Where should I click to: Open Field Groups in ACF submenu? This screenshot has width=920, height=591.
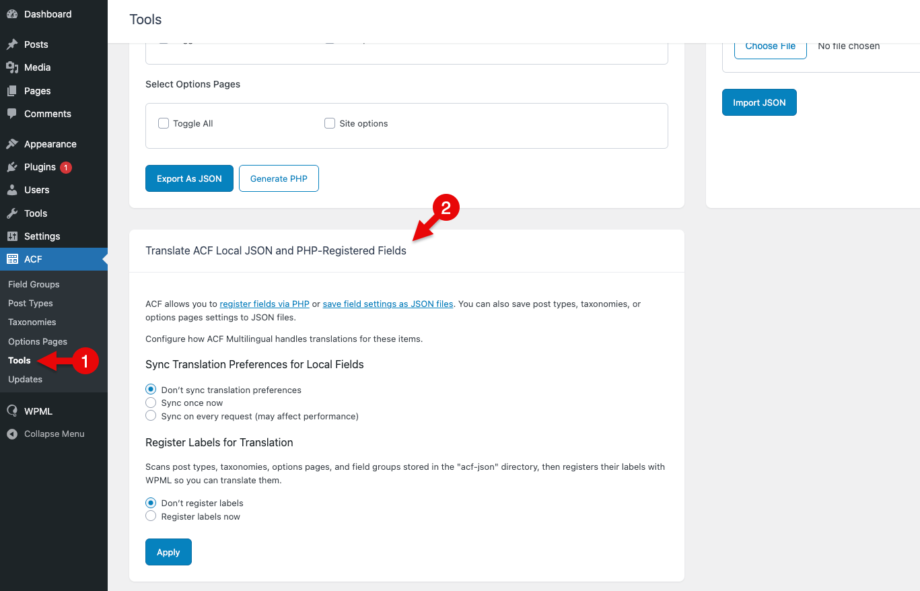pos(34,284)
